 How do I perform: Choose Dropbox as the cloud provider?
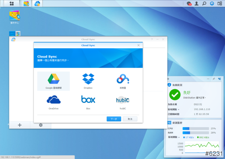tap(88, 81)
